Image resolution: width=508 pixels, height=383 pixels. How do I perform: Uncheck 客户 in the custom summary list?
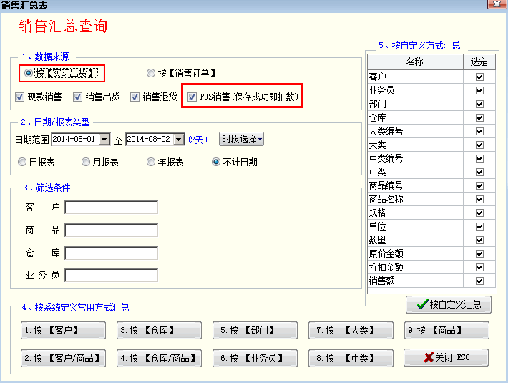point(479,77)
